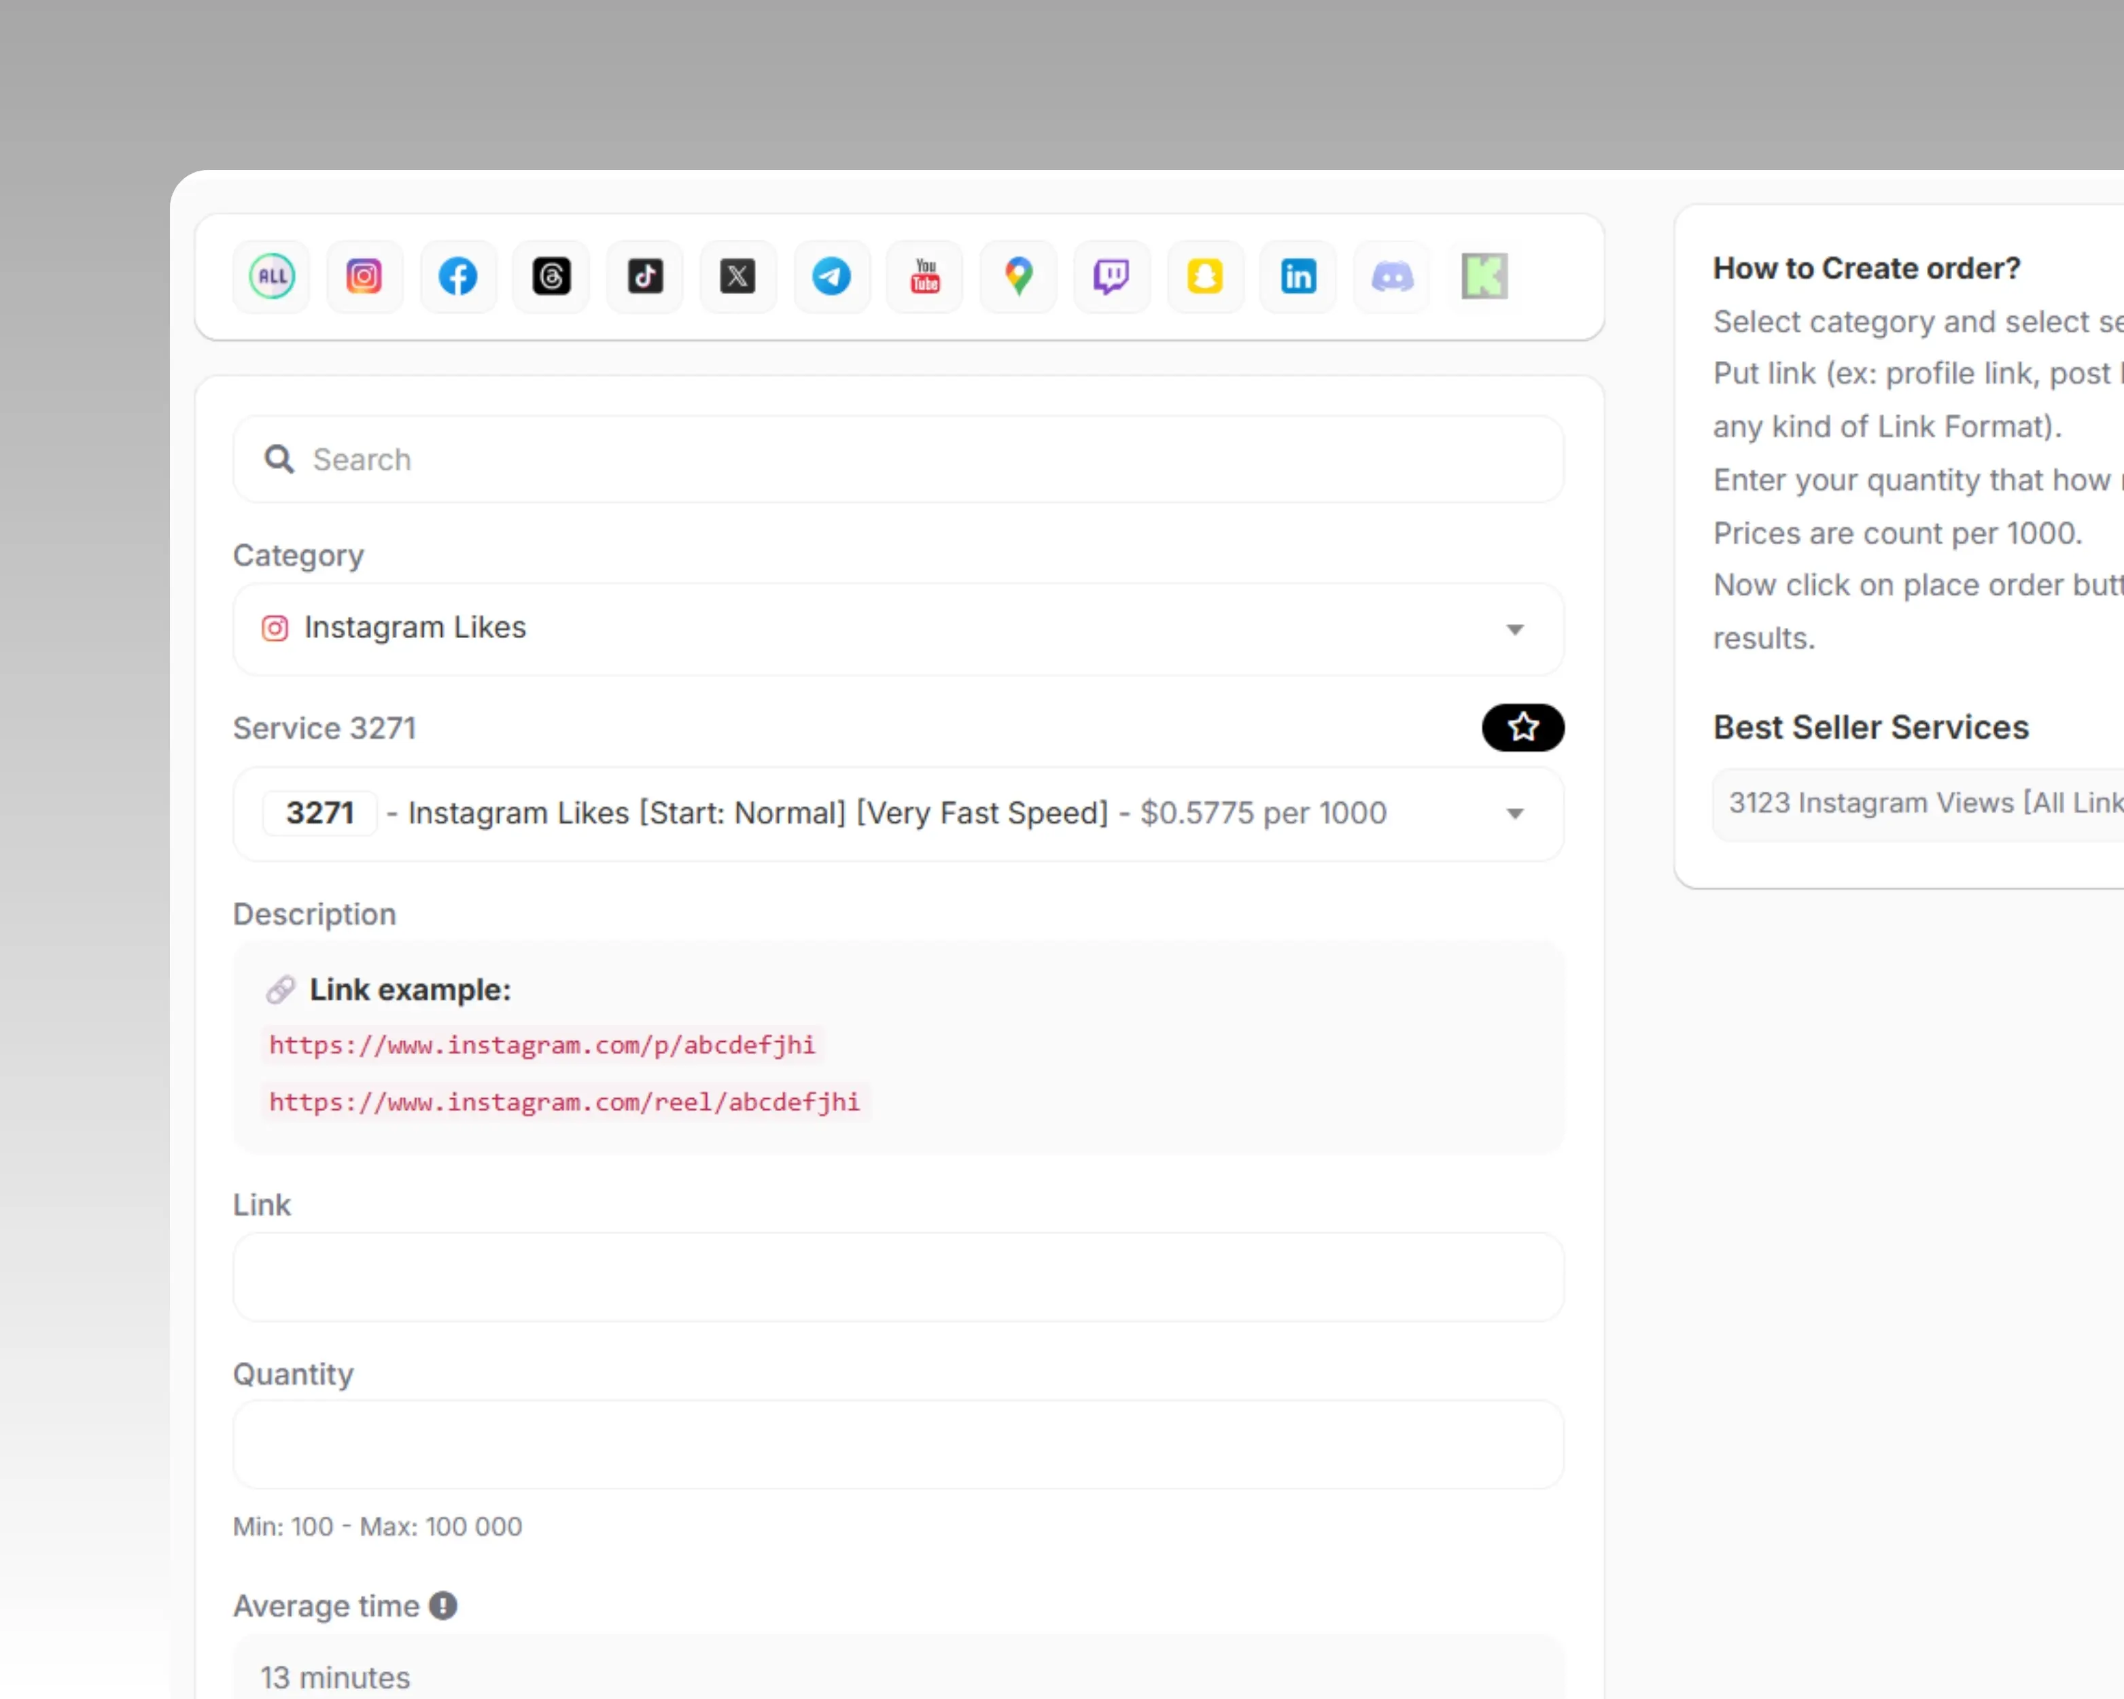Click the Average time info icon
Viewport: 2124px width, 1699px height.
(x=443, y=1605)
